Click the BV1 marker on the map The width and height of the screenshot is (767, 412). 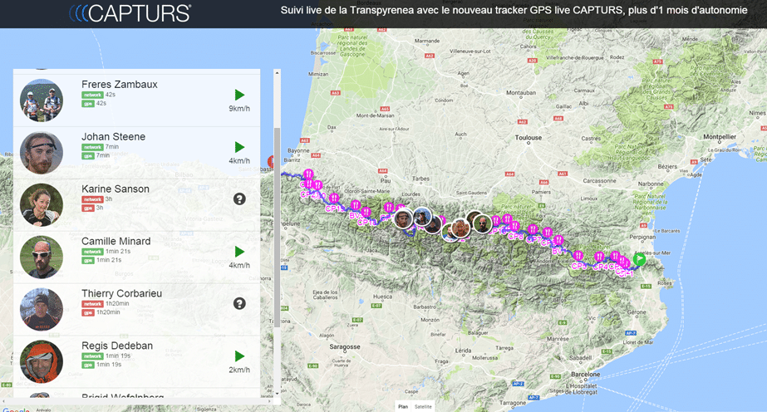[558, 240]
